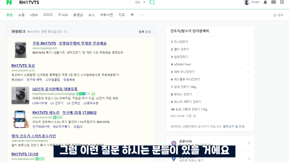Click the help icon beside 2021.05.06. 기준
The height and width of the screenshot is (162, 289).
coord(194,116)
